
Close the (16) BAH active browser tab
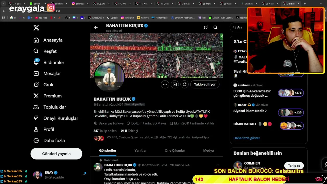tap(298, 4)
